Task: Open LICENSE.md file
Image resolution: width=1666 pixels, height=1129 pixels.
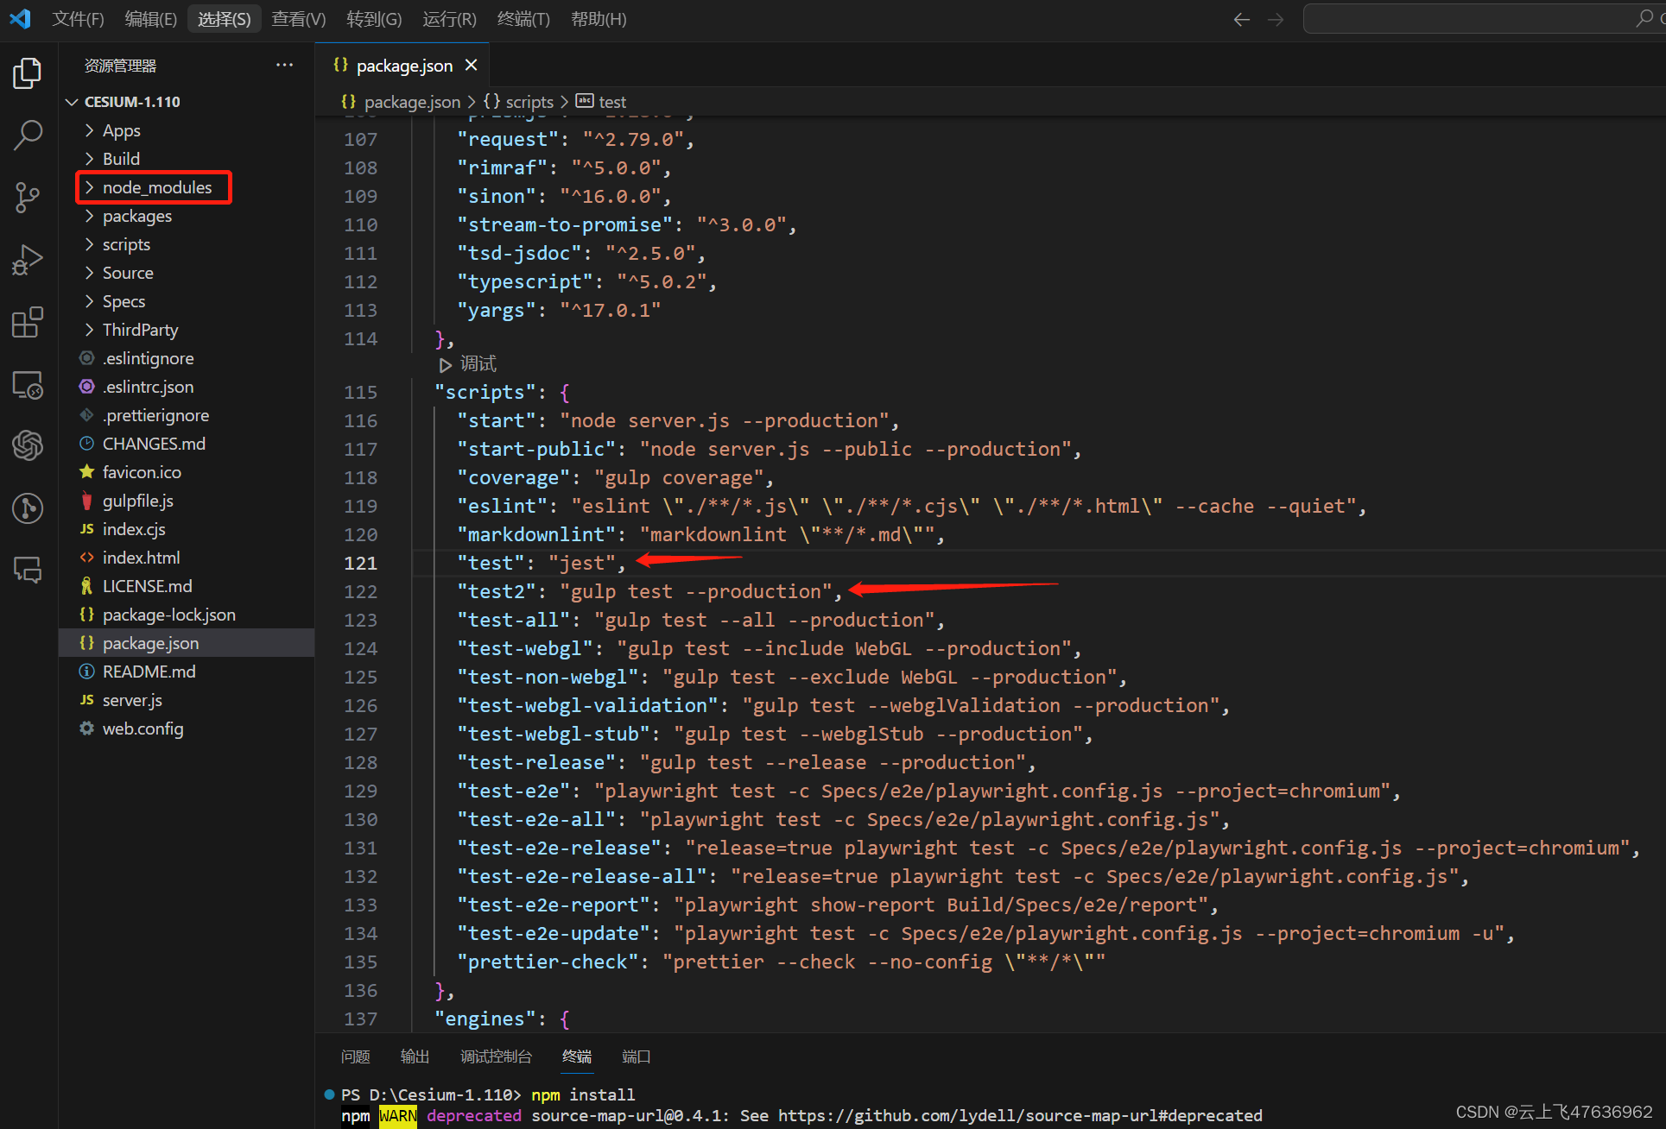Action: pyautogui.click(x=187, y=586)
